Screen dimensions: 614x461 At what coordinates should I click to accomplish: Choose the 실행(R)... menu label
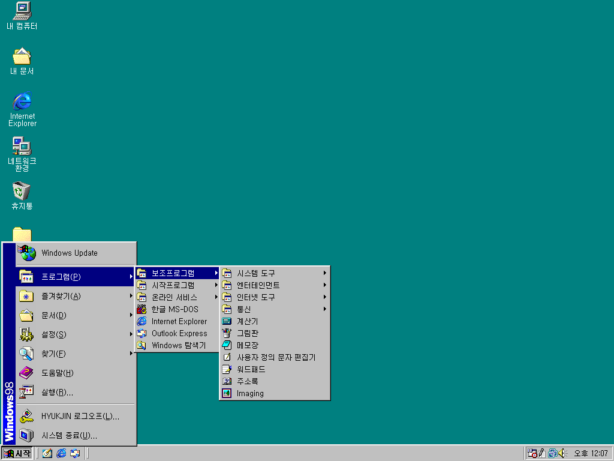click(57, 392)
